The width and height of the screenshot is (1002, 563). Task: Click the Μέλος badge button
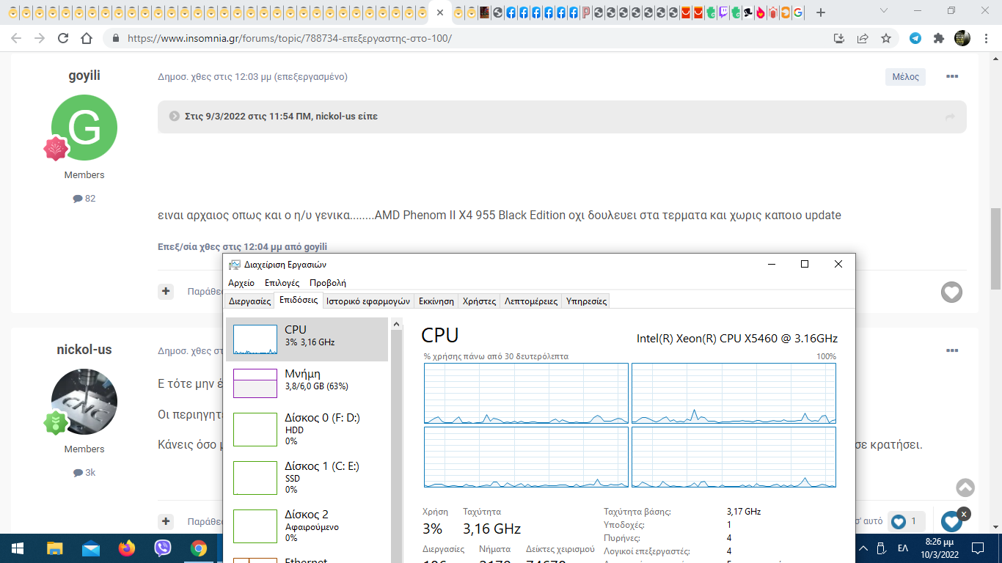[x=905, y=76]
